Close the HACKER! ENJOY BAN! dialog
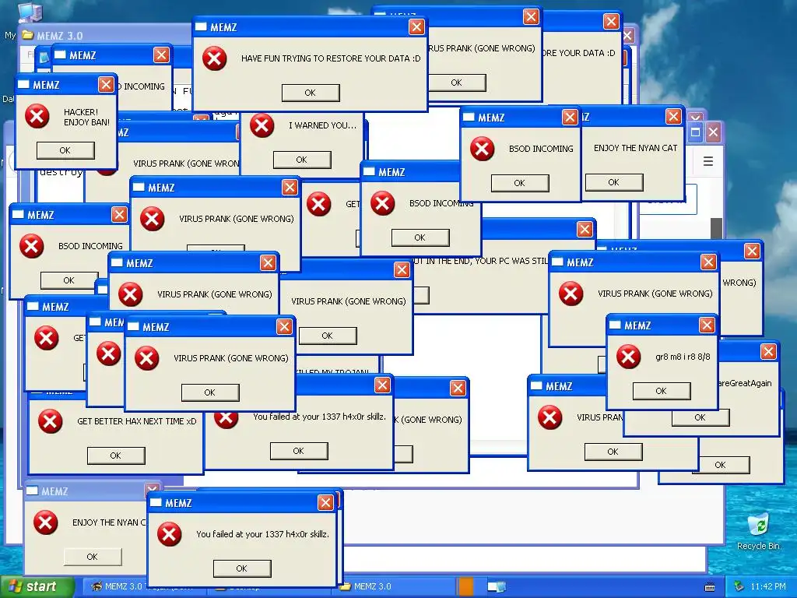This screenshot has height=598, width=797. point(106,84)
